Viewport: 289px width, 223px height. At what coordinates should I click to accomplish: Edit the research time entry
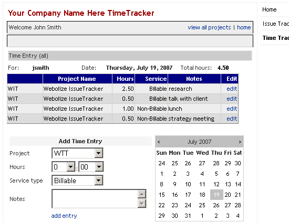click(232, 89)
